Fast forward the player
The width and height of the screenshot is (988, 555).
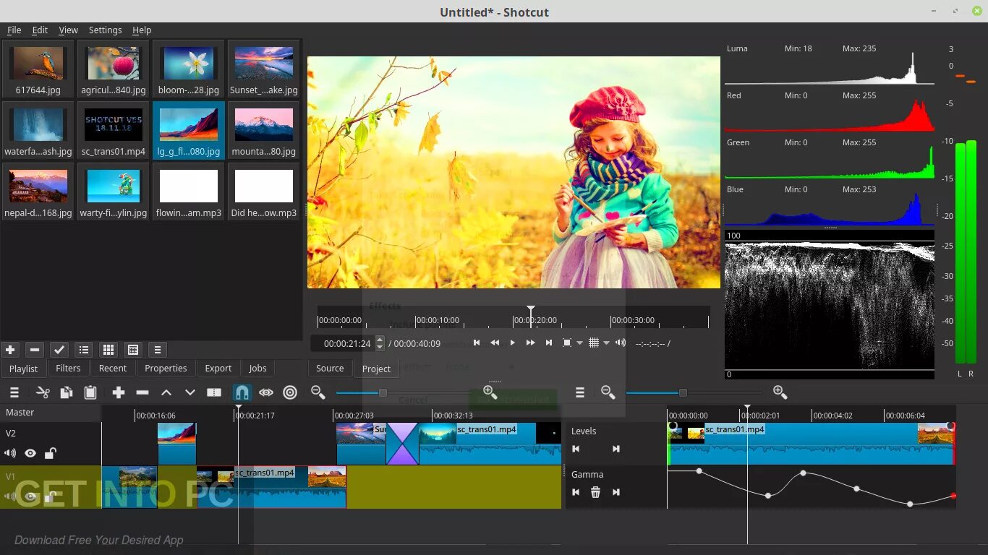[531, 343]
